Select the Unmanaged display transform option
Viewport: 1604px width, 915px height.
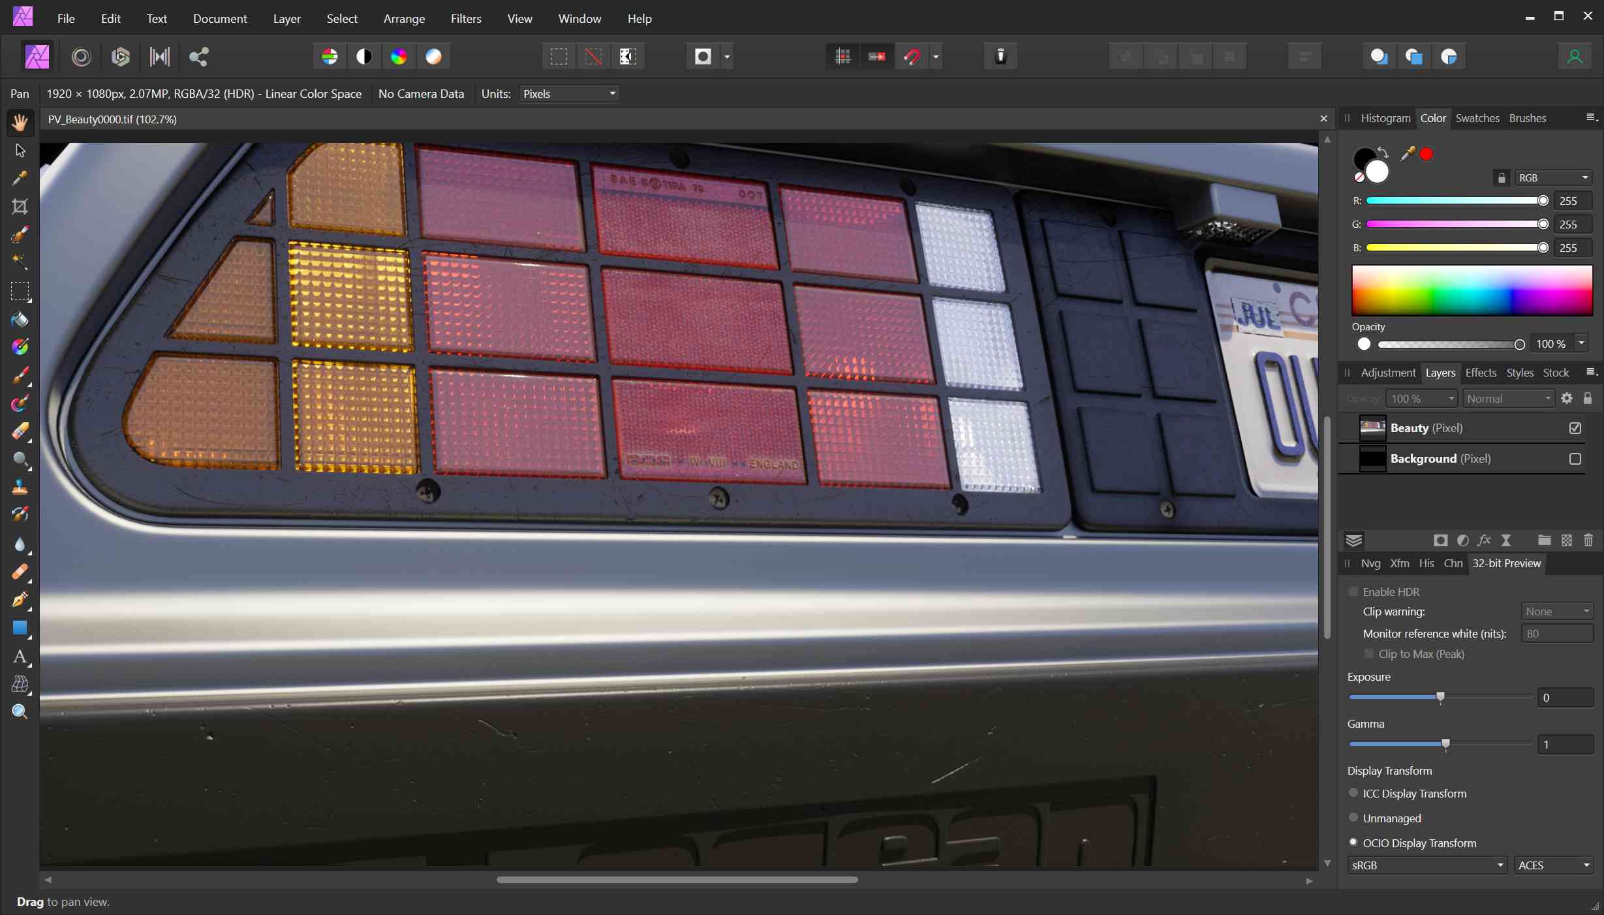[1353, 818]
